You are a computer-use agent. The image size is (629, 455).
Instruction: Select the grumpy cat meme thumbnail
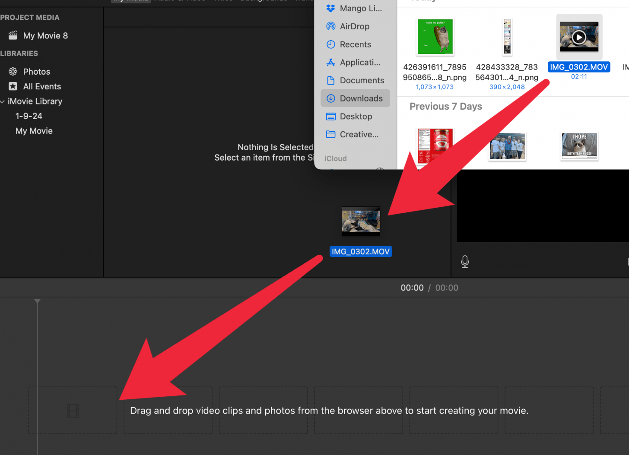[x=579, y=146]
